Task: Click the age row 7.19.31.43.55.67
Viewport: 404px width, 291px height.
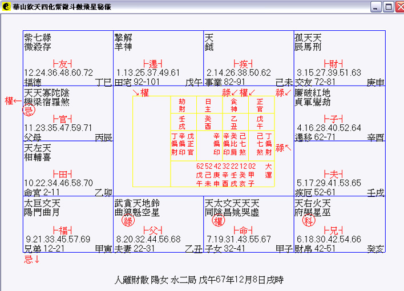Action: coord(239,239)
